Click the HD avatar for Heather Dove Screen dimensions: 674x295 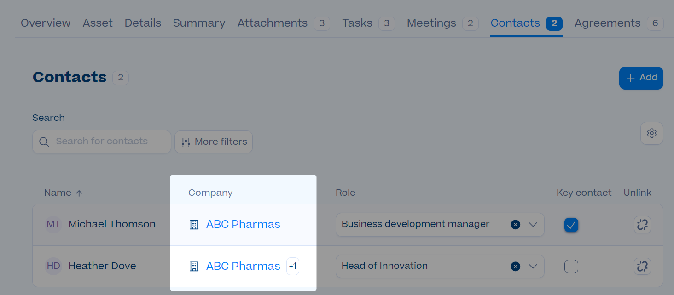[53, 266]
